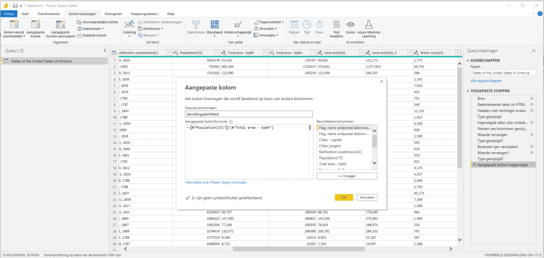Click the Statistieken sigma icon
The width and height of the screenshot is (544, 258).
click(196, 24)
